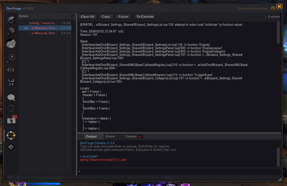The width and height of the screenshot is (287, 186).
Task: Select the gold crosshair sidebar icon
Action: (x=11, y=135)
